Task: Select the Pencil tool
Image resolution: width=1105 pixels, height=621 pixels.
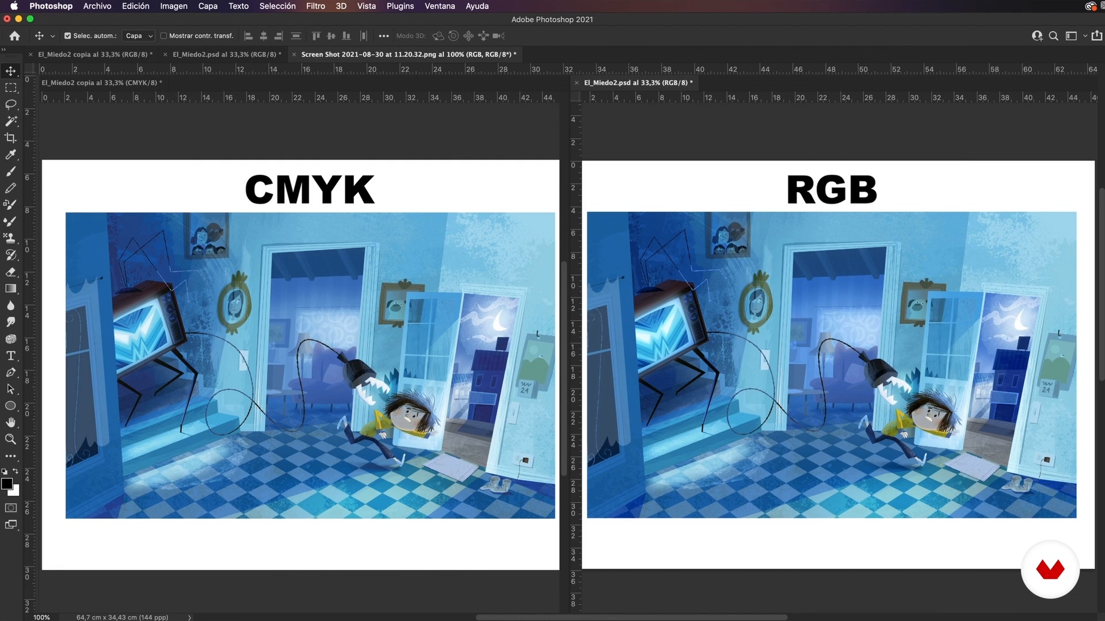Action: point(10,188)
